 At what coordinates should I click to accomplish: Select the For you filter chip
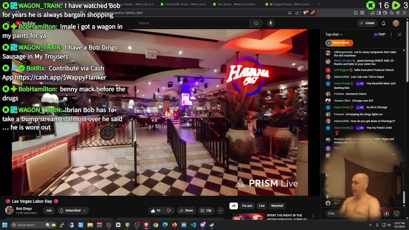247,206
